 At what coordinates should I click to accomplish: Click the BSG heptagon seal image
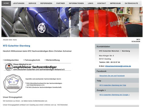(x=13, y=83)
